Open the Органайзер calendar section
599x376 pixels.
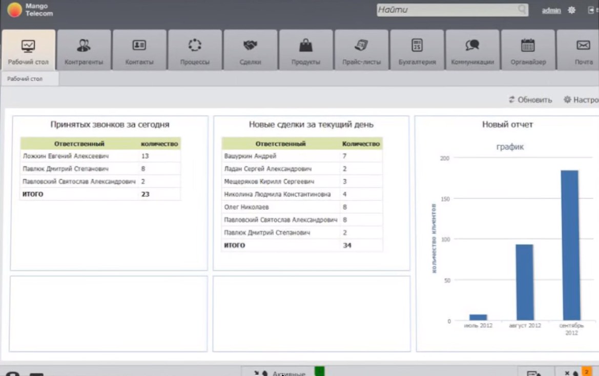pyautogui.click(x=528, y=50)
